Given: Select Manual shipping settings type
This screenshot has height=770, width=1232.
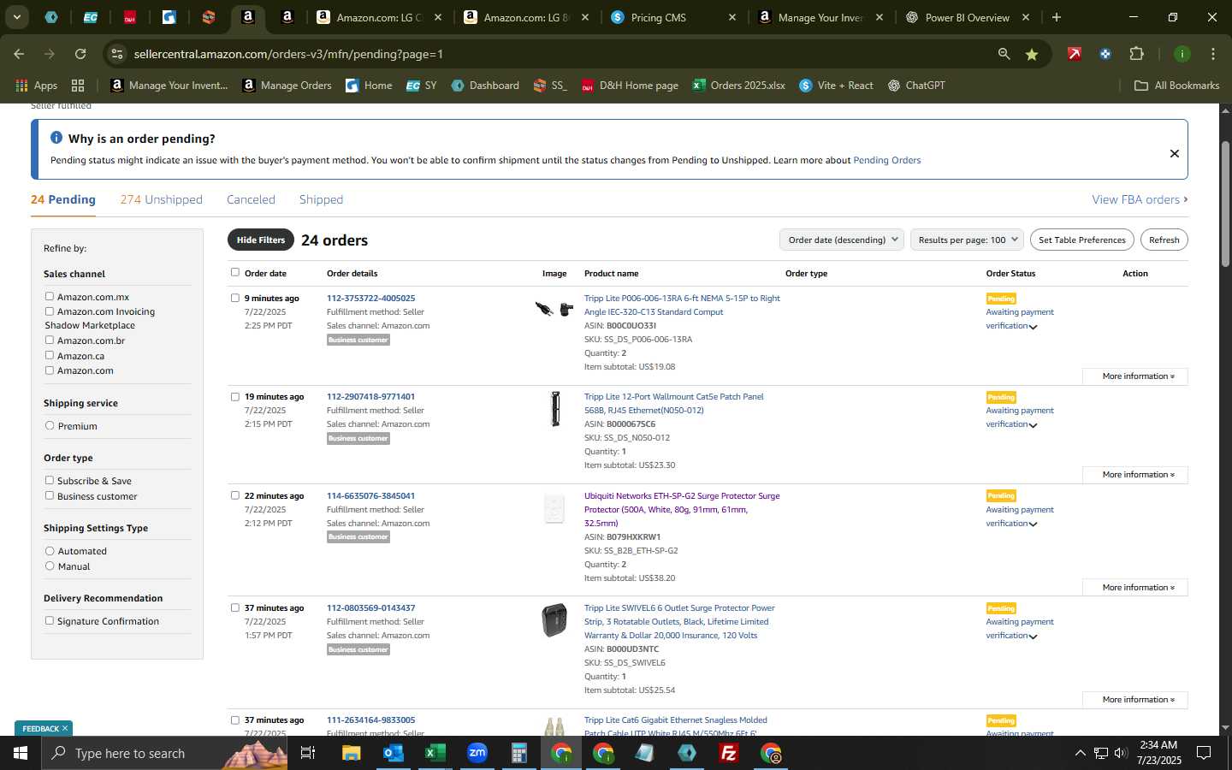Looking at the screenshot, I should pos(50,566).
